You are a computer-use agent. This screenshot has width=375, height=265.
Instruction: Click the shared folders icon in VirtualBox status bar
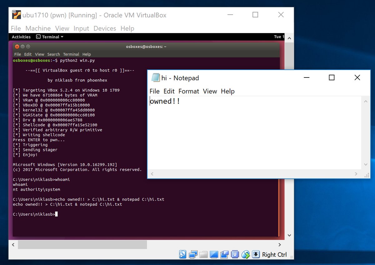coord(203,254)
